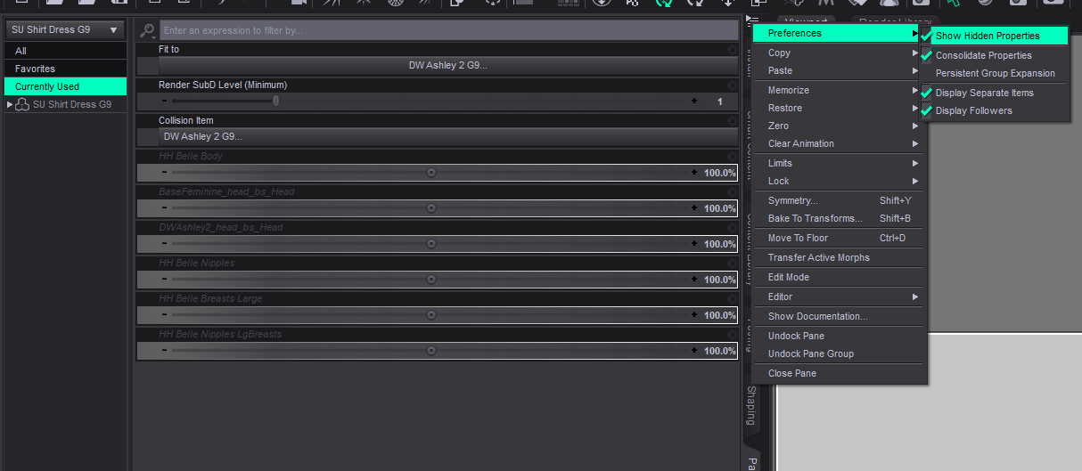Click the Fit to DW Ashley 2 G9 button
This screenshot has width=1082, height=471.
coord(447,66)
